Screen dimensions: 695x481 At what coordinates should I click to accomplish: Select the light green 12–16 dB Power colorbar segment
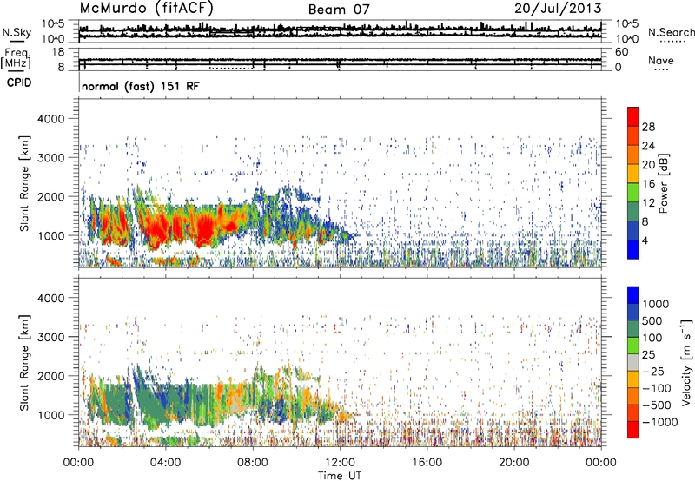click(633, 193)
